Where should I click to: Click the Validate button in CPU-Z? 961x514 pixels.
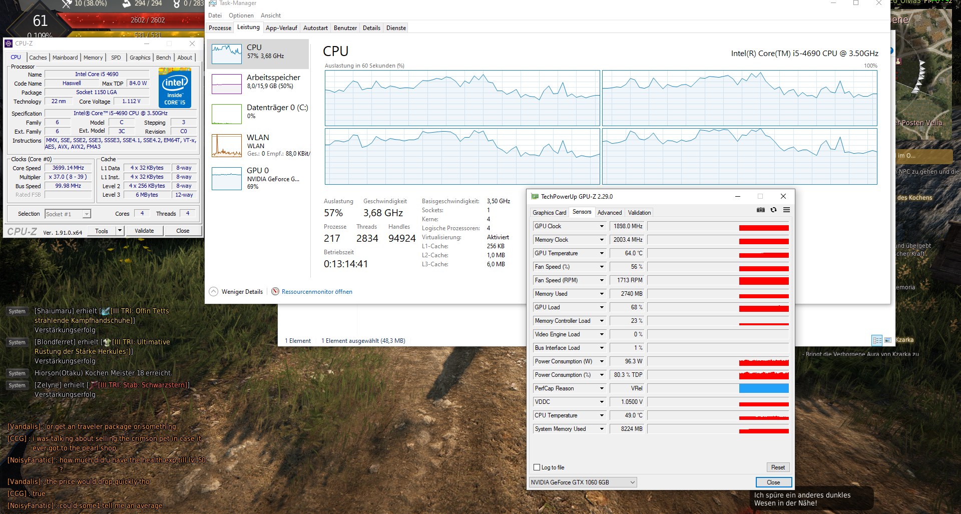point(144,231)
